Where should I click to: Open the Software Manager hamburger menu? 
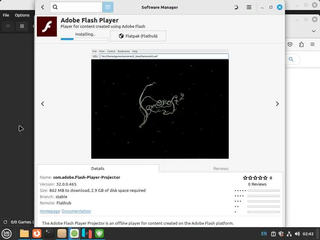point(249,7)
